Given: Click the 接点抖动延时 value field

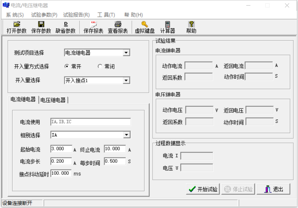Looking at the screenshot, I should (61, 174).
